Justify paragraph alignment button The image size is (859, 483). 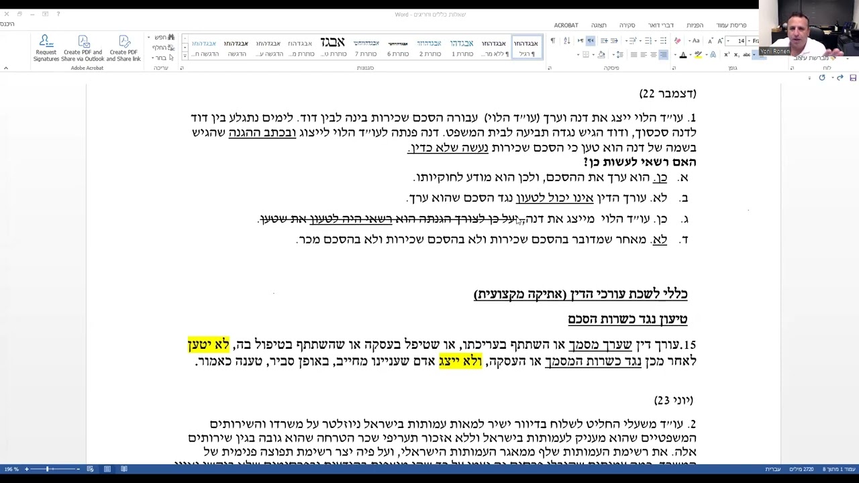(x=634, y=55)
